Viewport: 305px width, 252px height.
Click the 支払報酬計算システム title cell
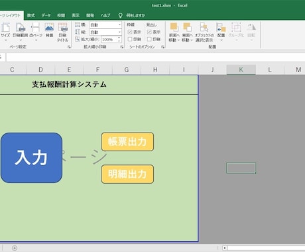pyautogui.click(x=70, y=84)
